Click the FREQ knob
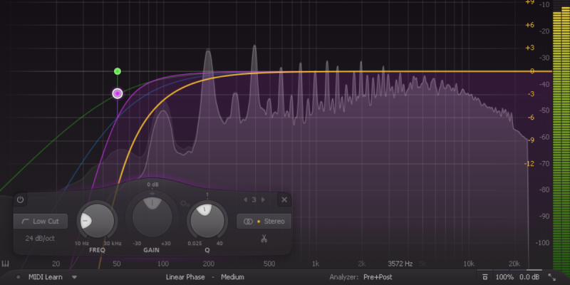Viewport: 570px width, 285px height. pos(95,219)
